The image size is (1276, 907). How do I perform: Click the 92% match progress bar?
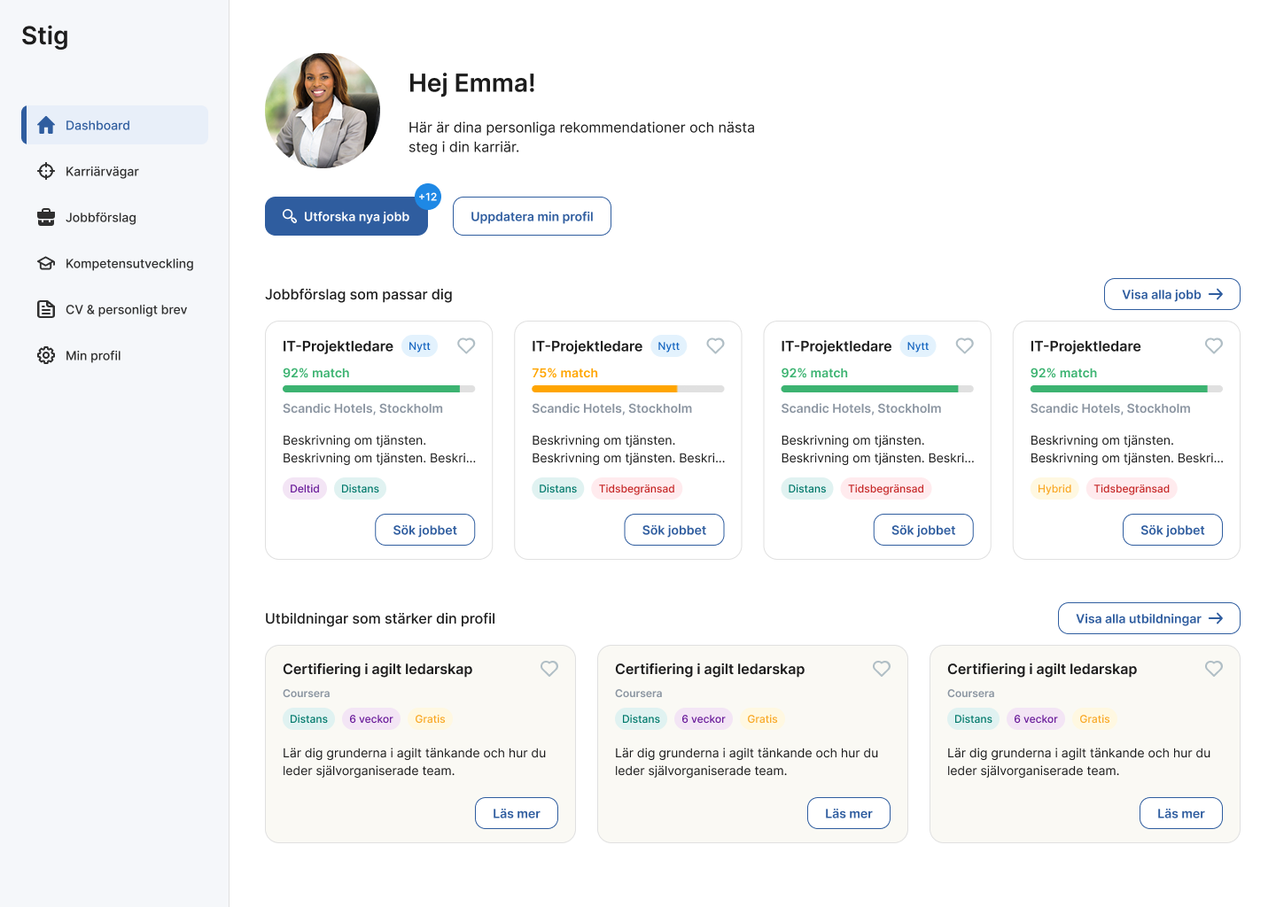point(378,388)
